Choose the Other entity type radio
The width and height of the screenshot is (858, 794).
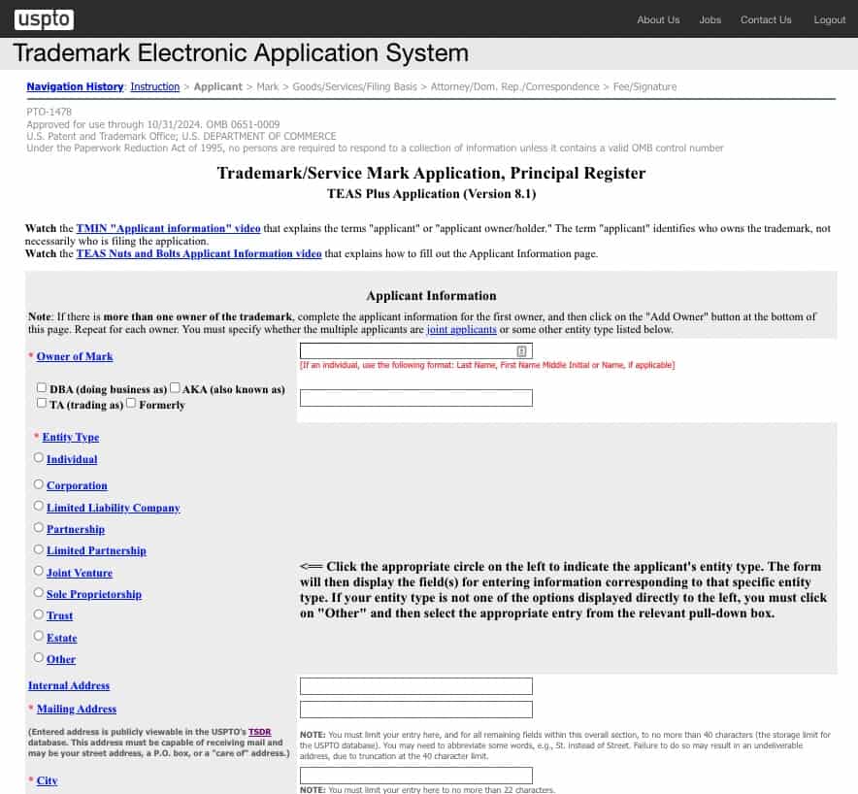pyautogui.click(x=38, y=658)
